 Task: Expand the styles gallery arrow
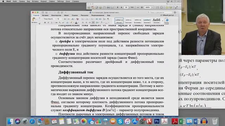162,21
